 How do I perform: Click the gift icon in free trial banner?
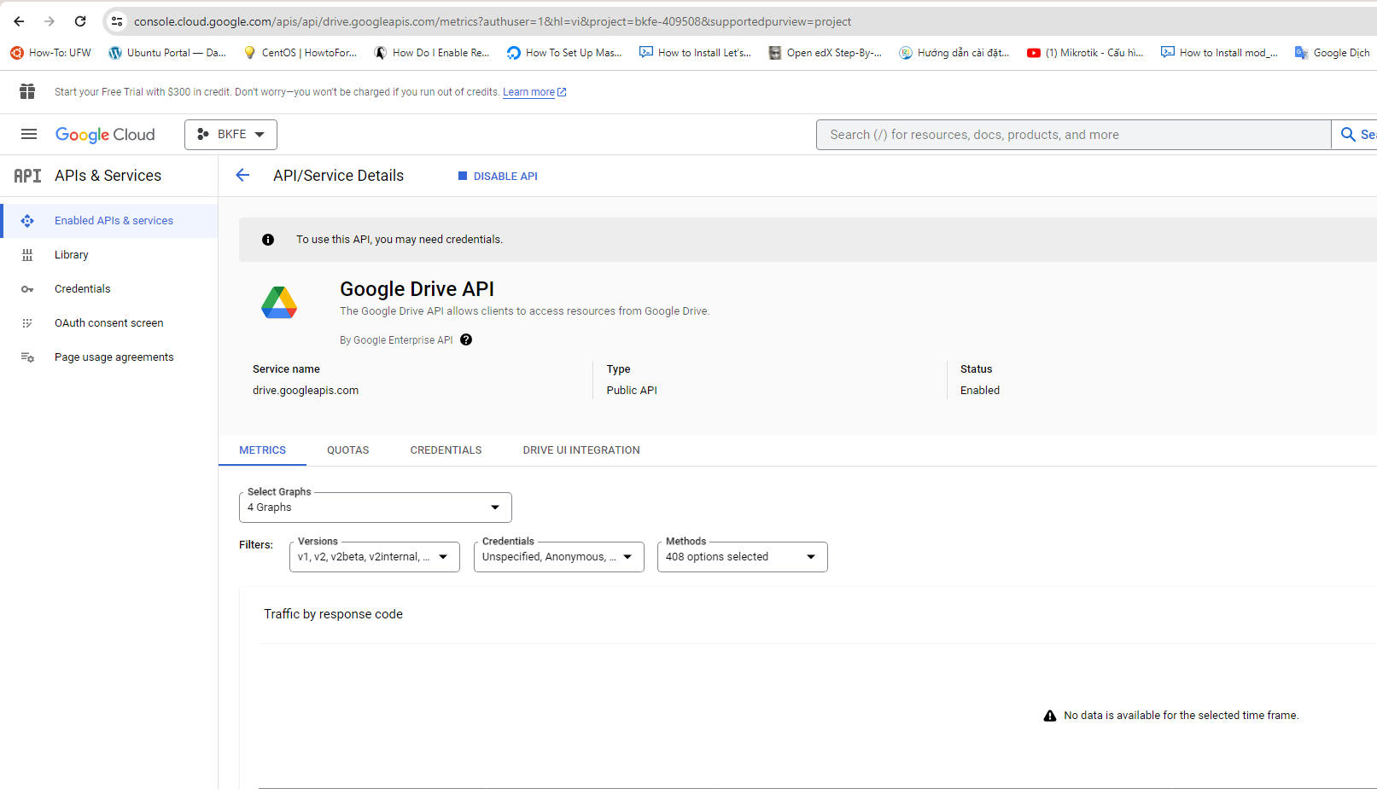tap(27, 91)
